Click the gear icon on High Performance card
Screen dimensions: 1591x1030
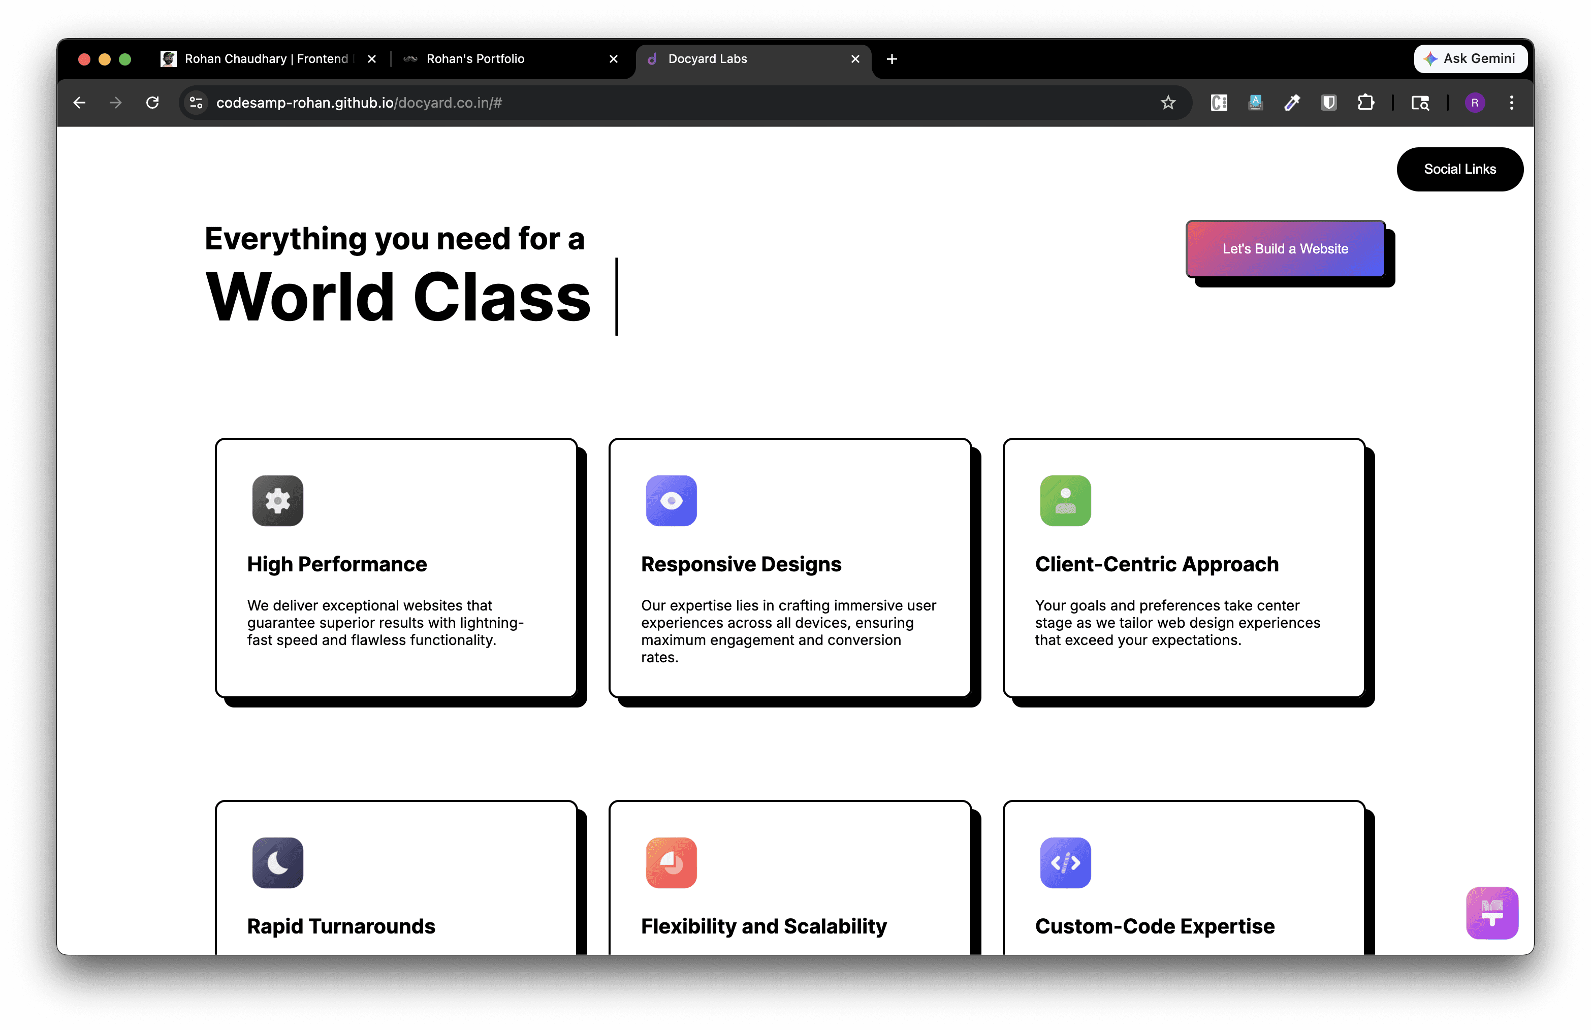pyautogui.click(x=277, y=501)
